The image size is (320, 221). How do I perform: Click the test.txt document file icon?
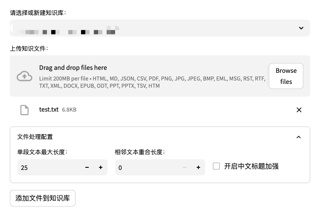25,110
